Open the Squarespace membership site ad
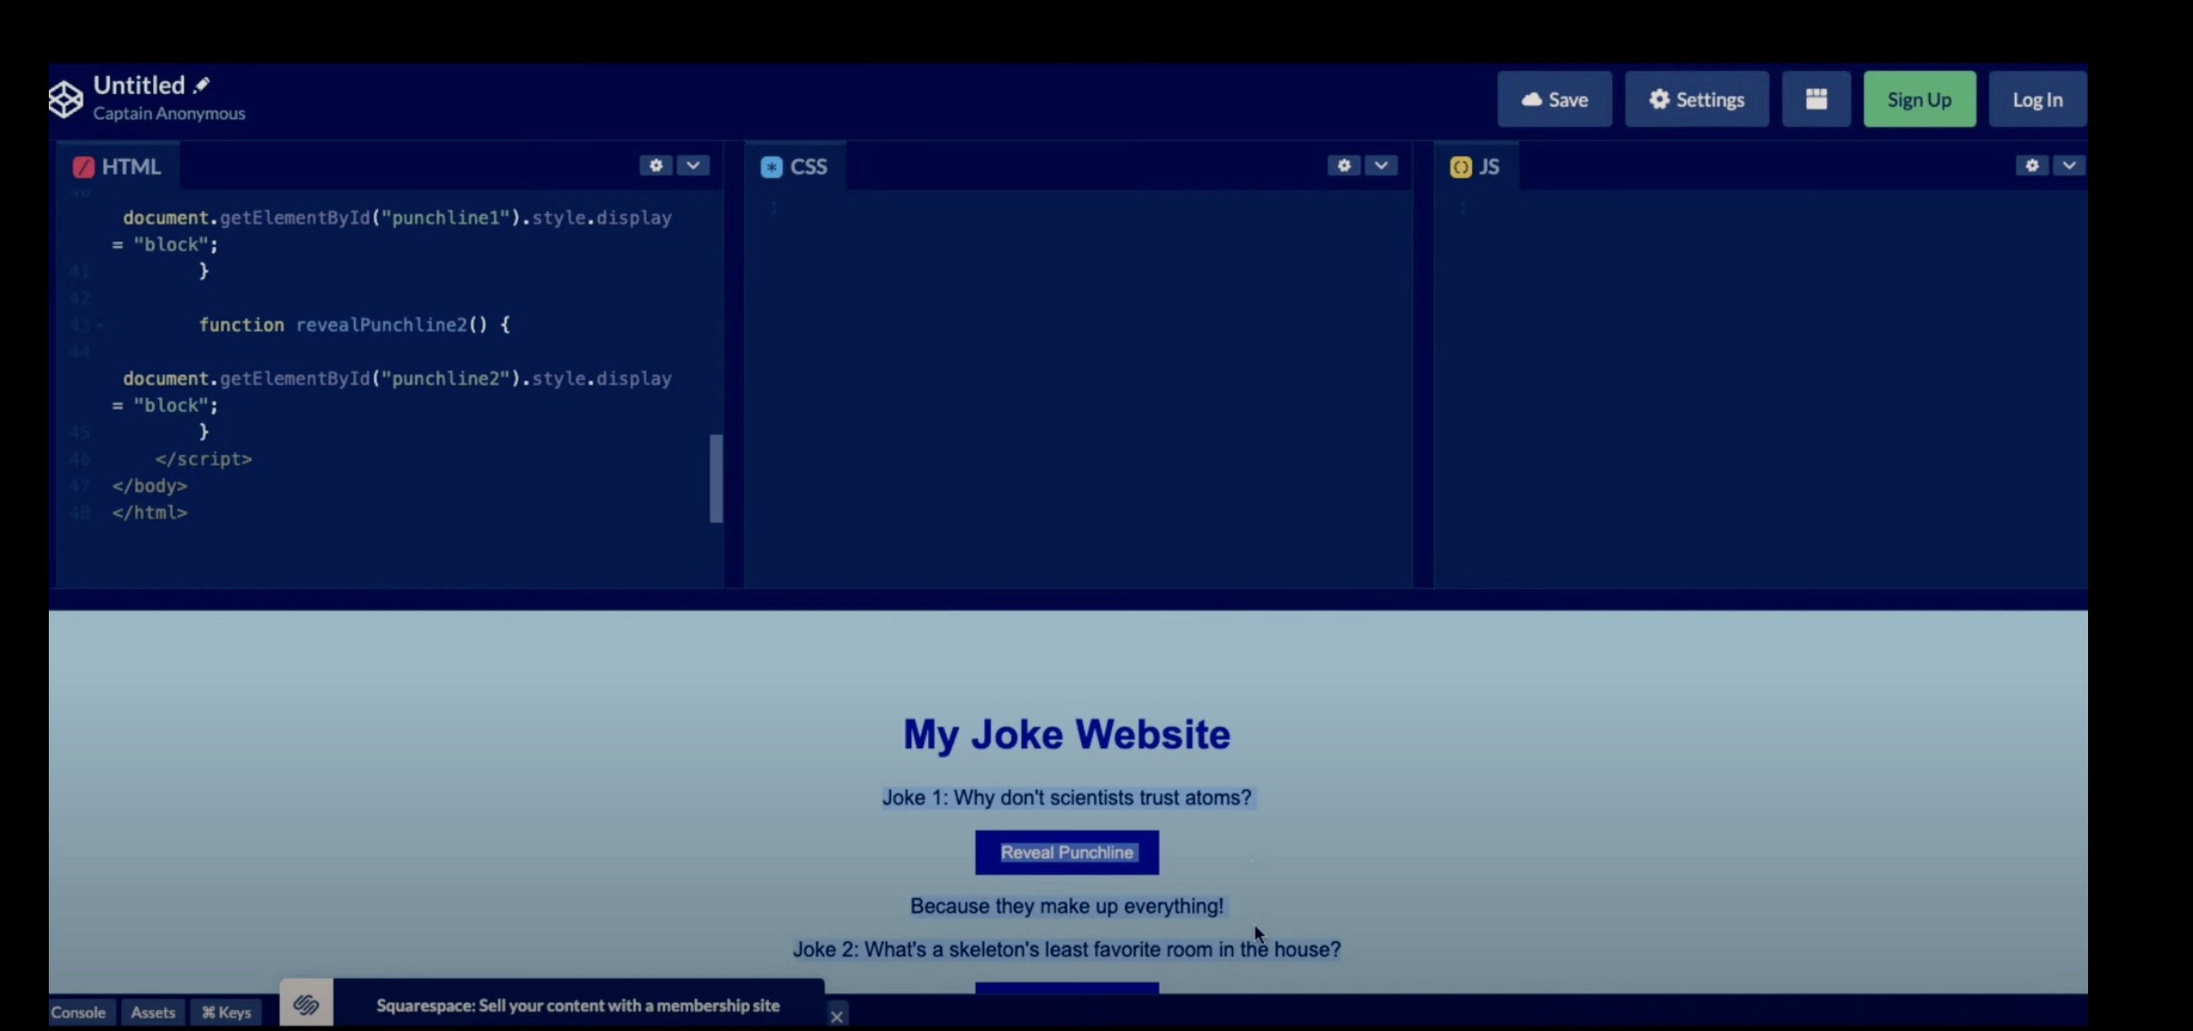This screenshot has width=2193, height=1031. [578, 1006]
